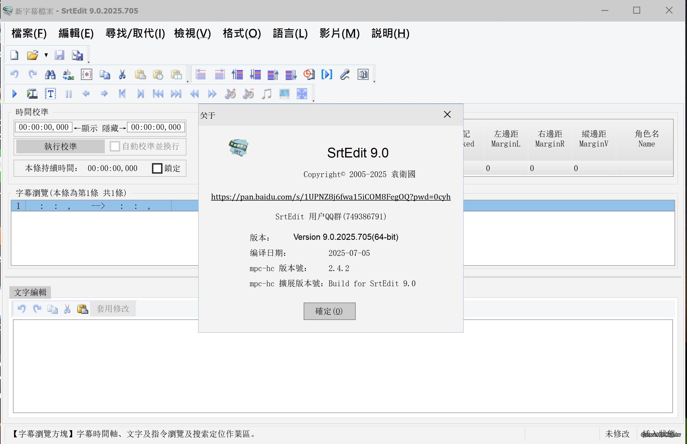
Task: Click the single-arrow previous-bar playback button
Action: click(122, 94)
